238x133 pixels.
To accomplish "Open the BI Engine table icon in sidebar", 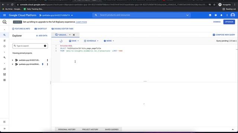I will click(4, 80).
